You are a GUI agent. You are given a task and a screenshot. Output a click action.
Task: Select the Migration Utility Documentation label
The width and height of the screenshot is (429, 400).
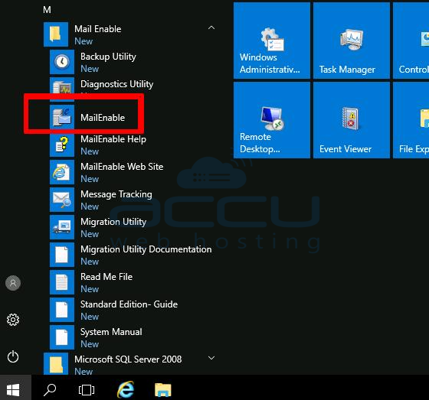pyautogui.click(x=146, y=249)
